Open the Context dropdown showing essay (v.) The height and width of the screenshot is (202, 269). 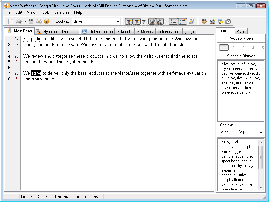click(x=242, y=132)
